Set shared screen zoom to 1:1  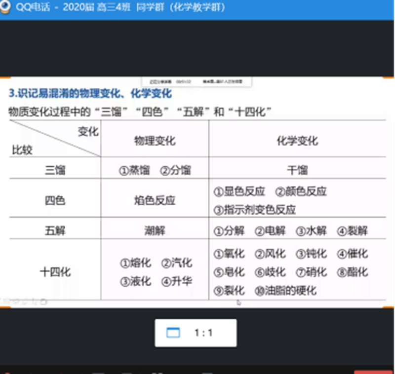click(x=203, y=333)
